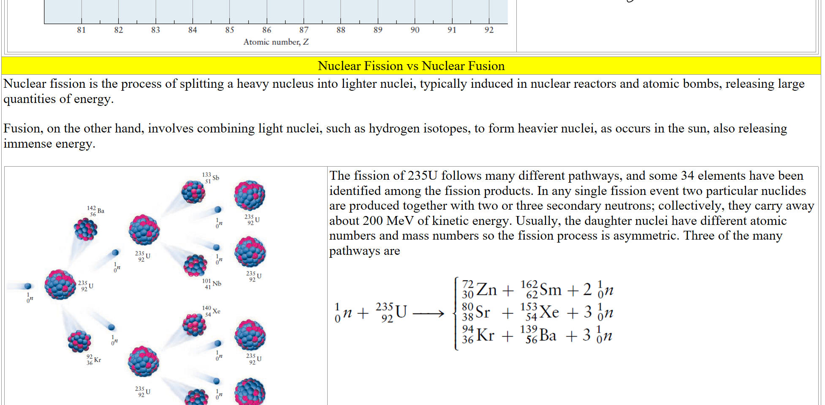Click the Ba nucleus sphere in diagram
Screen dimensions: 825x405
86,229
